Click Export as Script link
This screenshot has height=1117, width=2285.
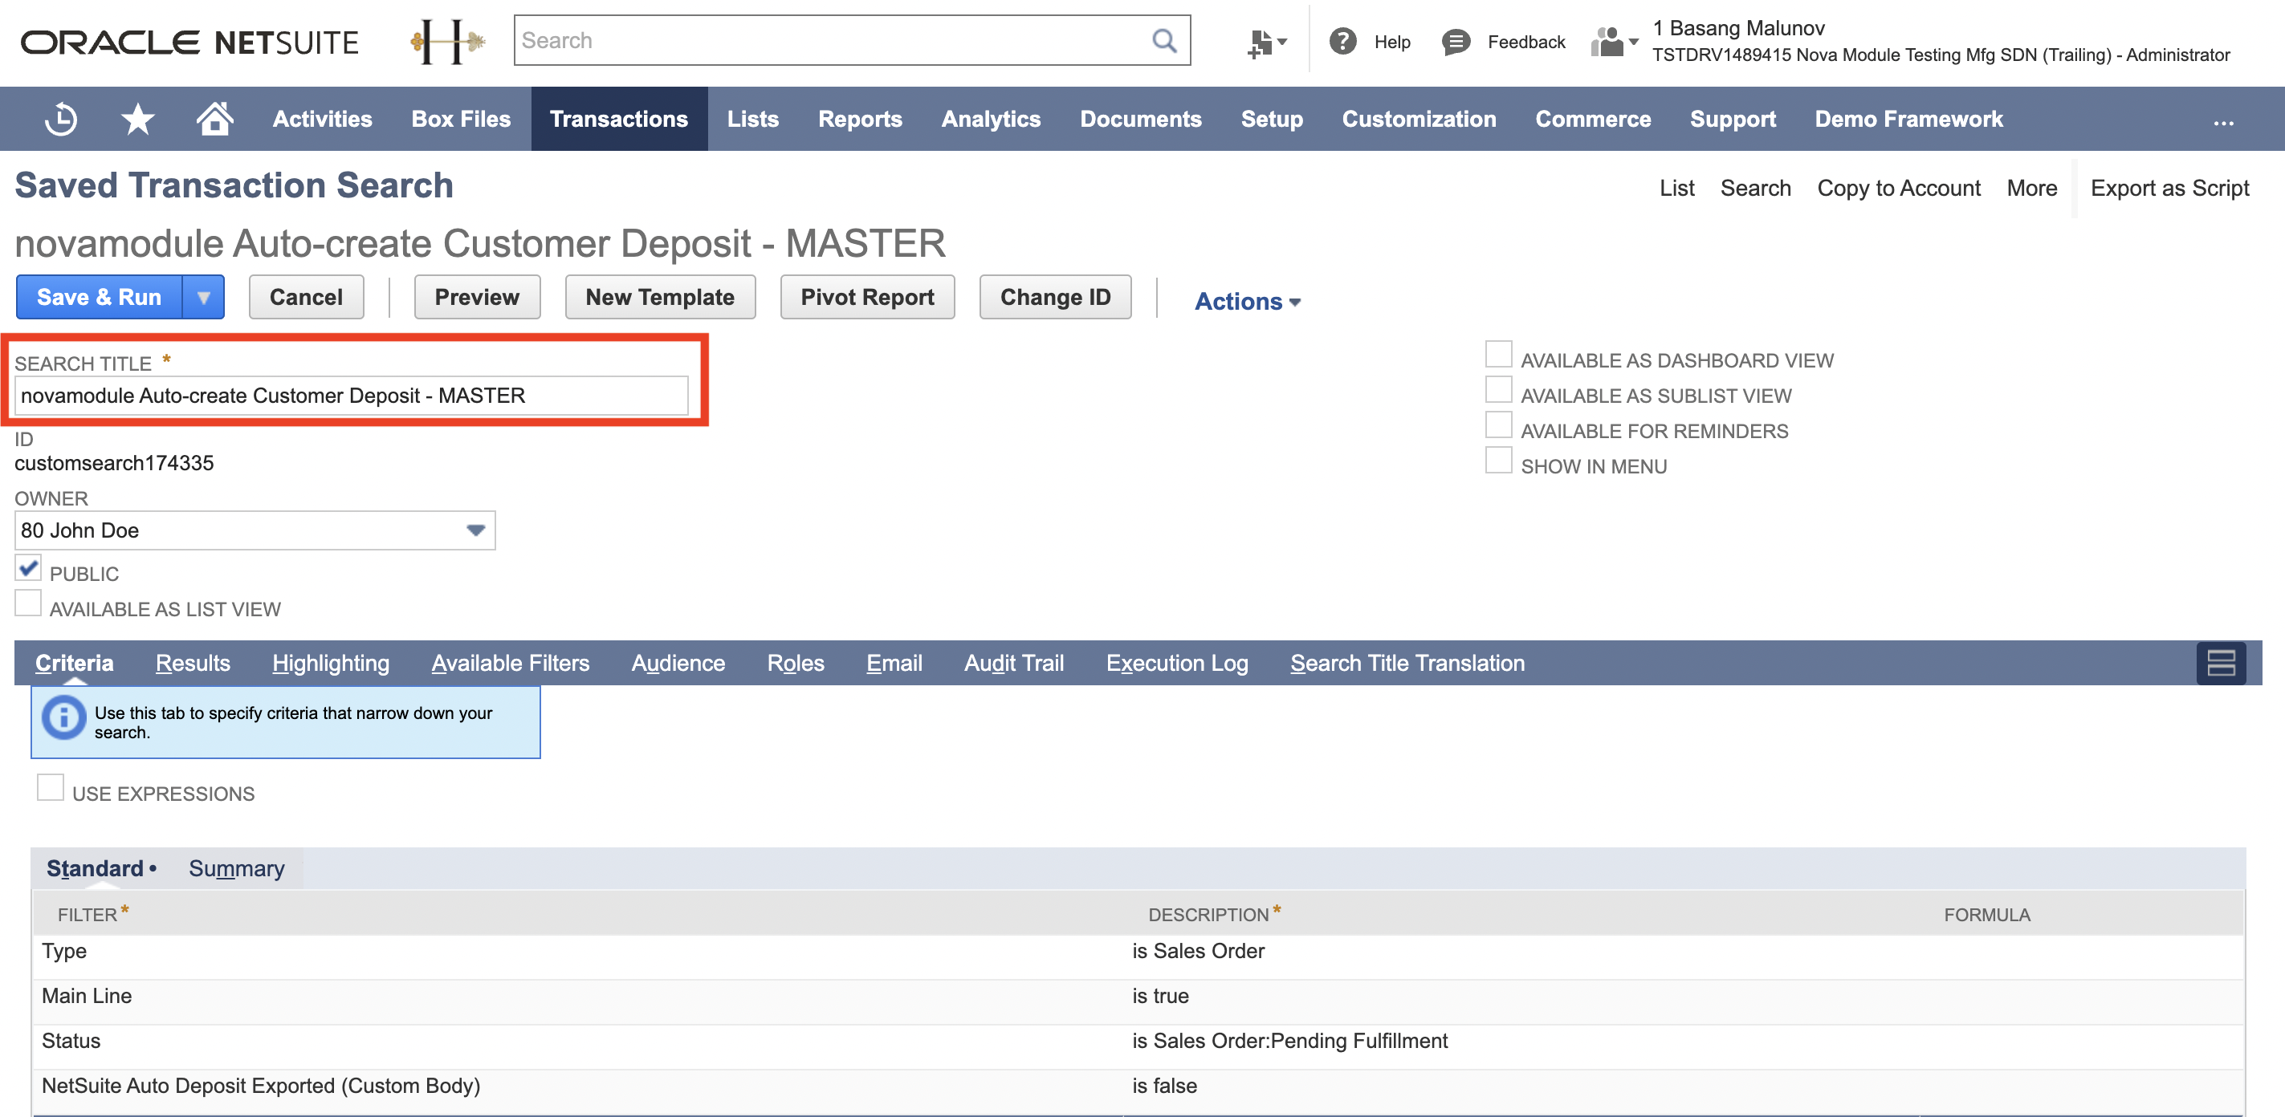coord(2169,188)
